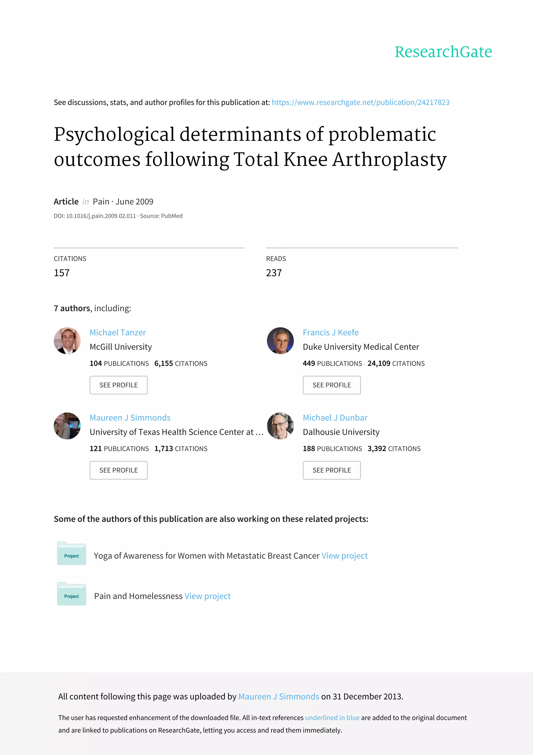Viewport: 533px width, 755px height.
Task: Click Michael Tanzer's profile photo
Action: tap(67, 341)
